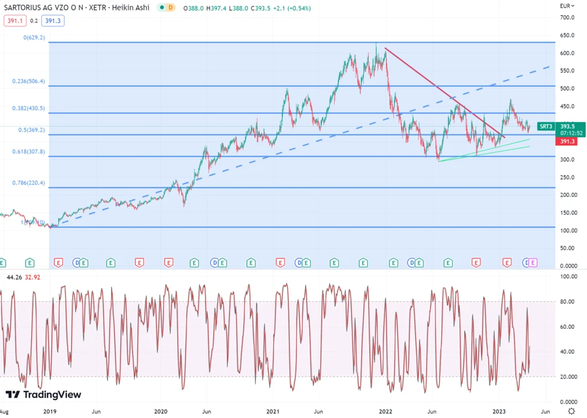Click the green SRT3 price label
The width and height of the screenshot is (587, 418).
coord(546,126)
